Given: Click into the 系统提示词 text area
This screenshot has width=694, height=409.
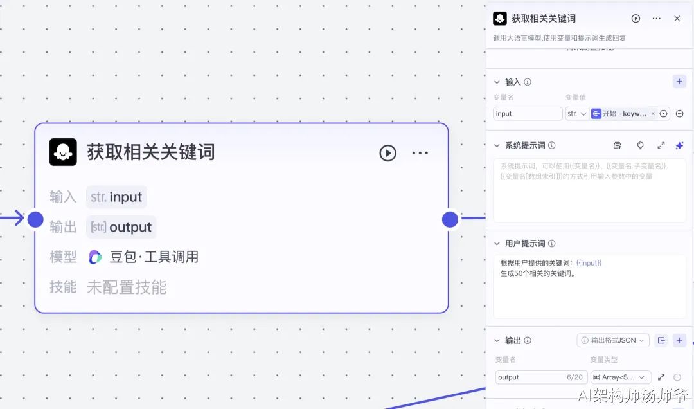Looking at the screenshot, I should (589, 190).
